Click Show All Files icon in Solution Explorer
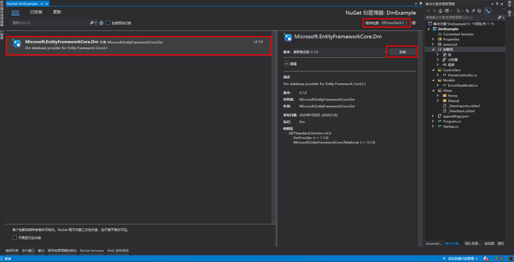 pos(479,11)
